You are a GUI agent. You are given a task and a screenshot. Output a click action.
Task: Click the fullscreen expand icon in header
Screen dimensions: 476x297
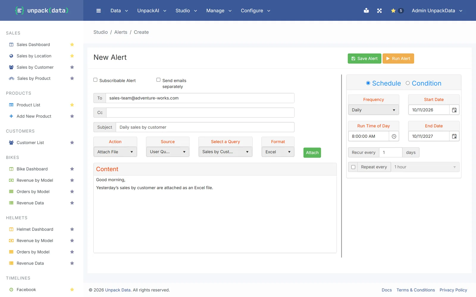click(379, 11)
